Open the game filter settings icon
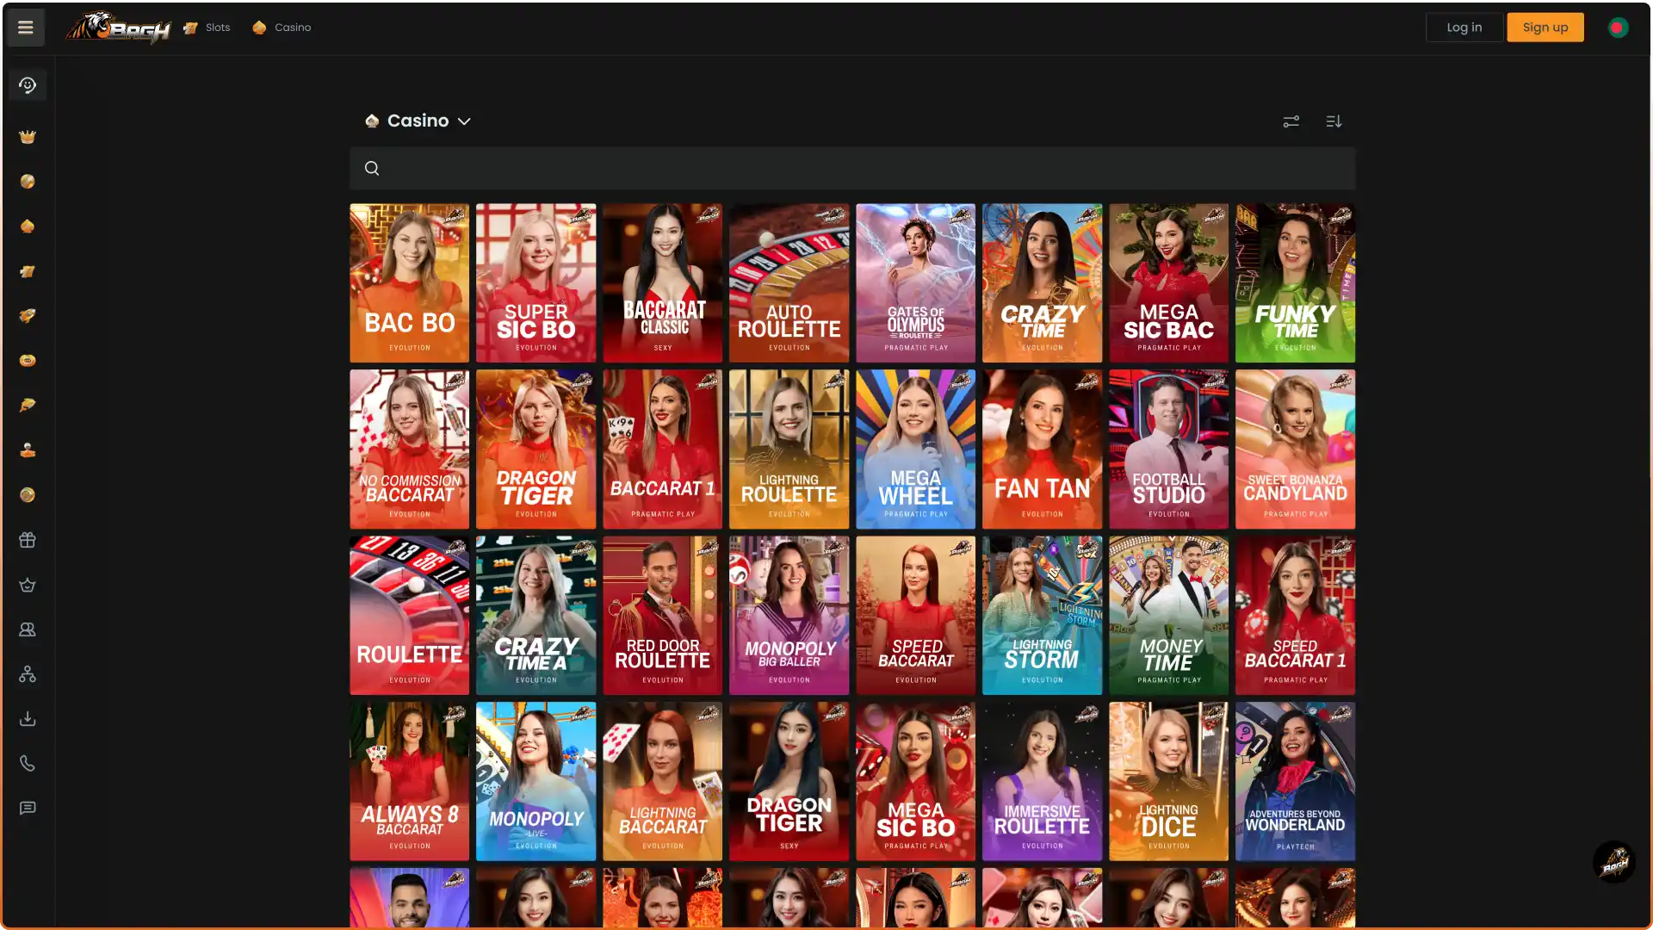This screenshot has width=1653, height=930. pos(1291,121)
